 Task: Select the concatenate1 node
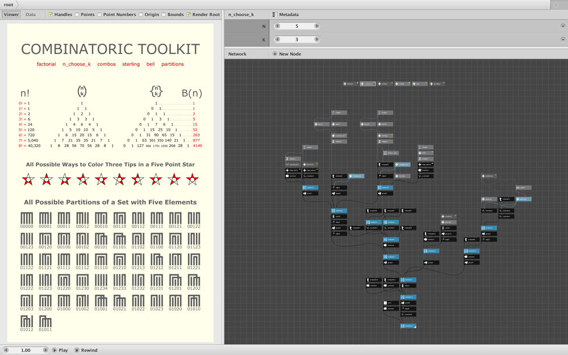pos(293,165)
